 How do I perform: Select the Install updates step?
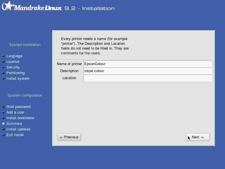(18, 129)
